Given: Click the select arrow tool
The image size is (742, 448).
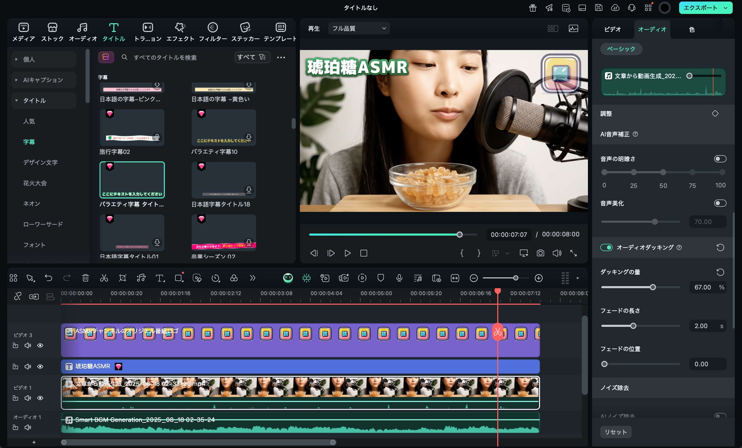Looking at the screenshot, I should 30,278.
